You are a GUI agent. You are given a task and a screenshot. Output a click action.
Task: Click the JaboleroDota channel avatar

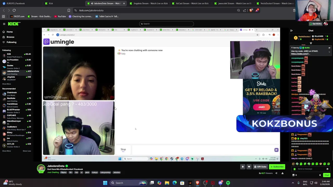pos(41,169)
